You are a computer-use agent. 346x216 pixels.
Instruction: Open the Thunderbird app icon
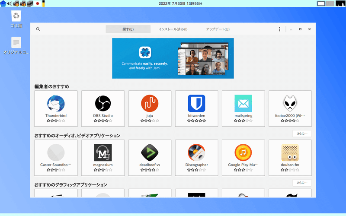point(56,103)
